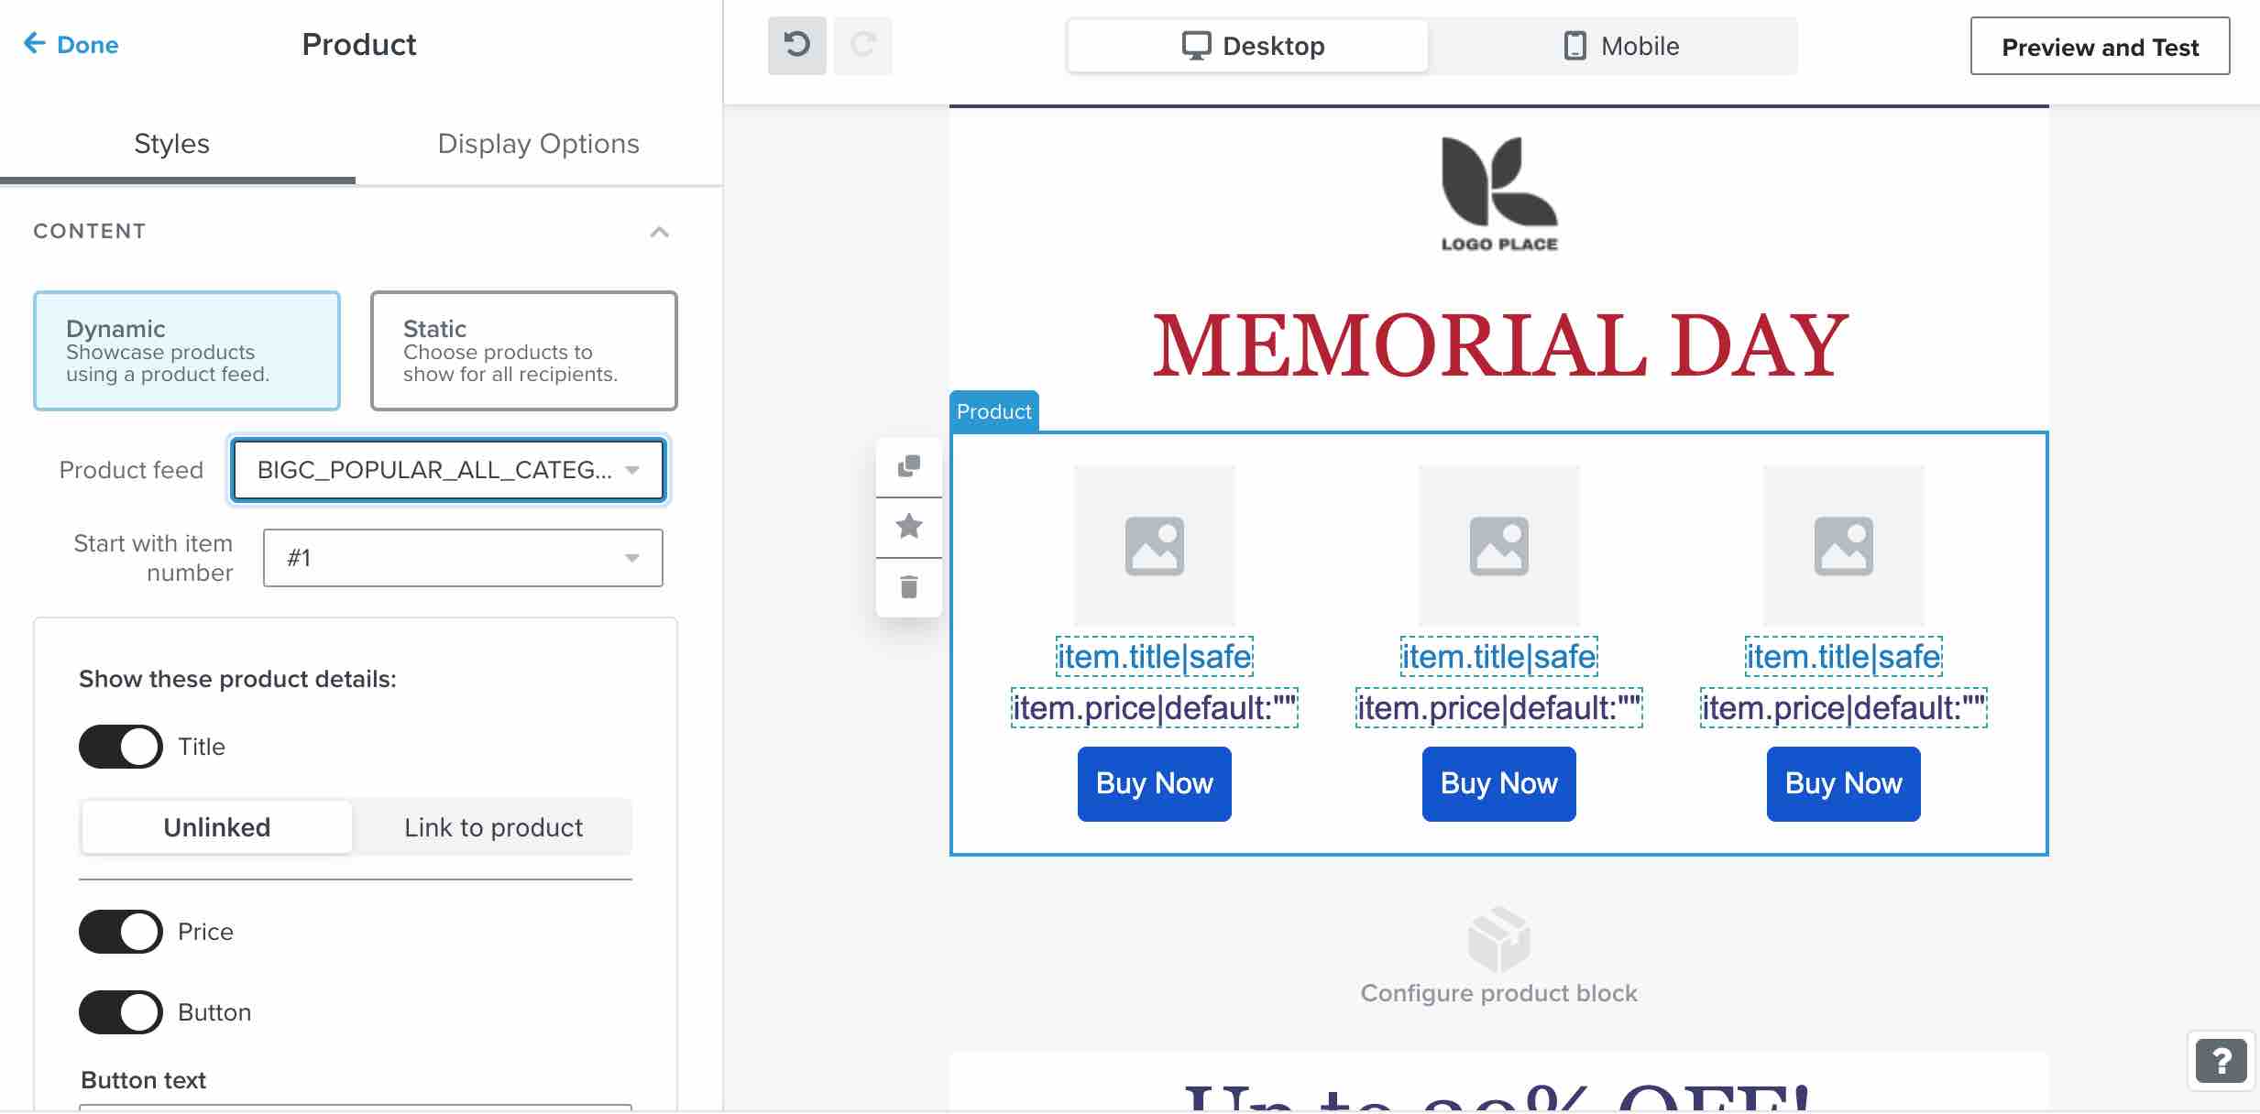Toggle the Title display on
Image resolution: width=2260 pixels, height=1114 pixels.
[x=120, y=745]
